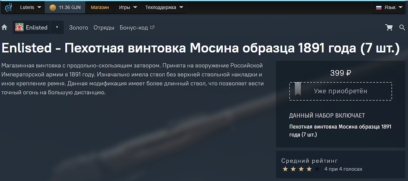The image size is (408, 181).
Task: Click the Уже приобретён button
Action: pyautogui.click(x=341, y=91)
